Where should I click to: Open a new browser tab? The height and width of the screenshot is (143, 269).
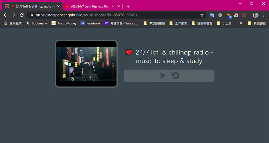tap(128, 6)
